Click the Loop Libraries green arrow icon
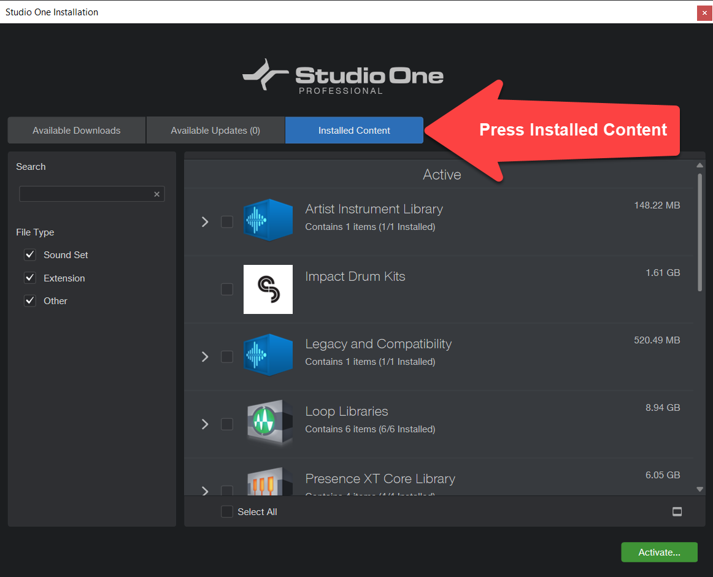The width and height of the screenshot is (713, 577). 268,422
